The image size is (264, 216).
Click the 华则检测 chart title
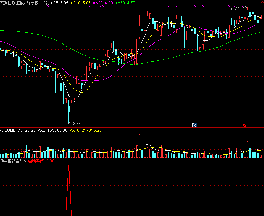(x=9, y=3)
